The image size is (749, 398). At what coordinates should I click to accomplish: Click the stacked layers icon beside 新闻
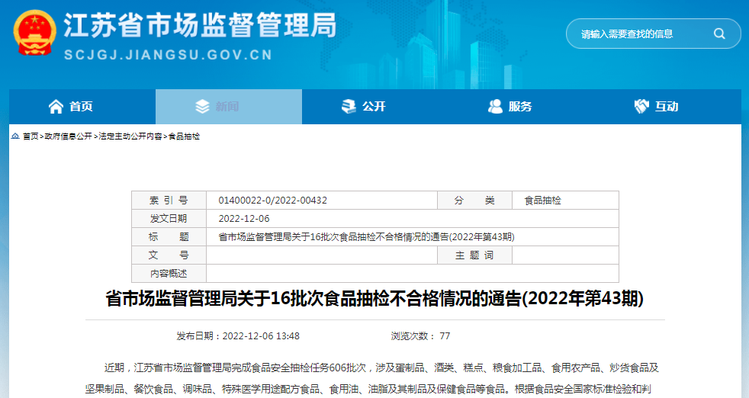point(202,107)
